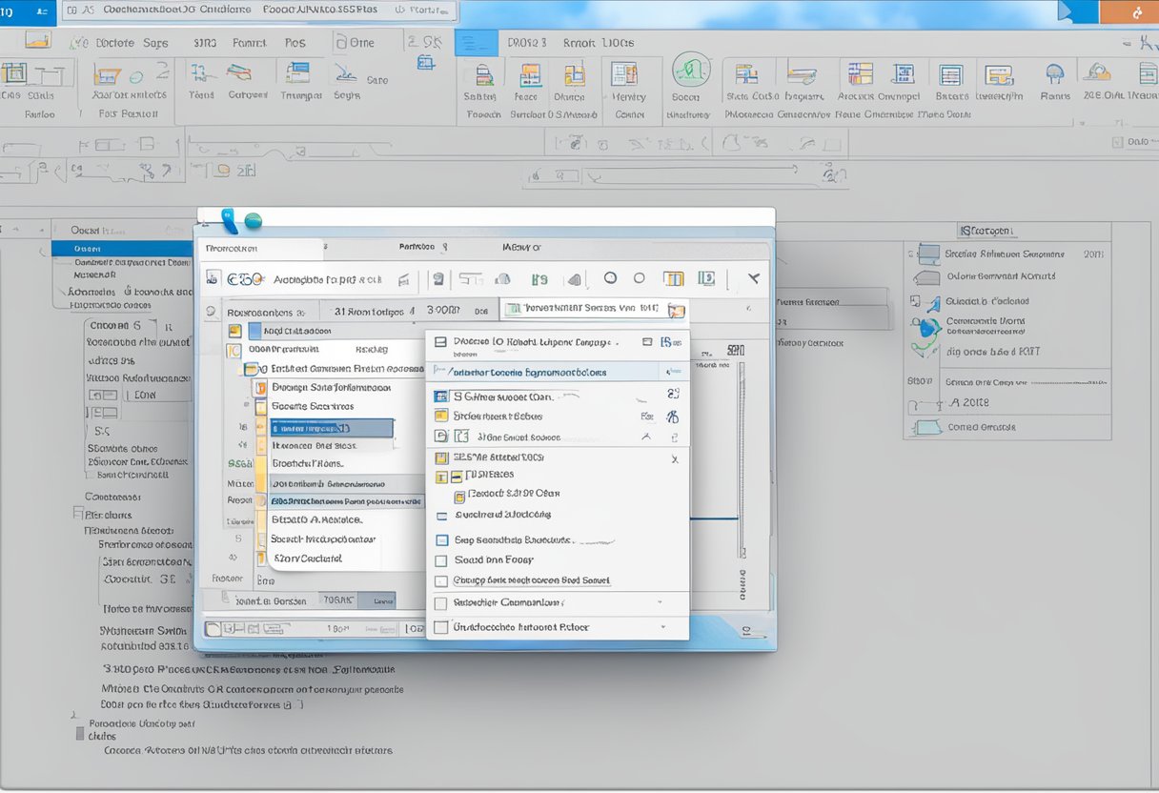Screen dimensions: 1159x793
Task: Select the highlighted blue tab in the ribbon
Action: (x=477, y=43)
